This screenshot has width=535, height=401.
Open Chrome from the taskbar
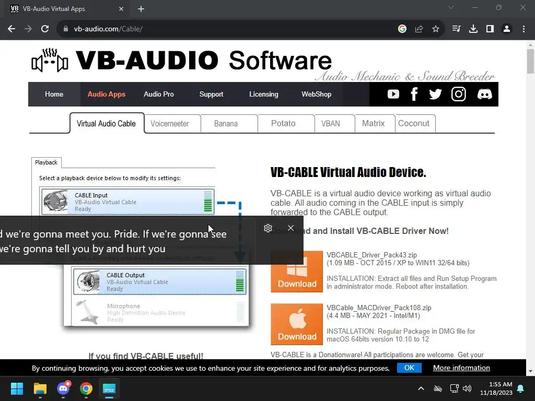pyautogui.click(x=86, y=388)
